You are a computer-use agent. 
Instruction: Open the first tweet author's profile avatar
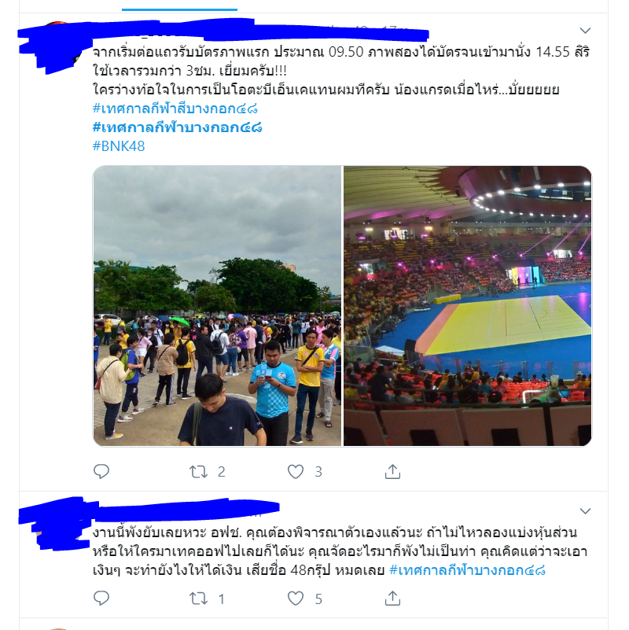[x=57, y=44]
